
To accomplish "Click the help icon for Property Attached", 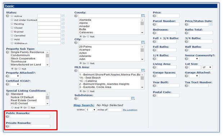I will [x=8, y=76].
